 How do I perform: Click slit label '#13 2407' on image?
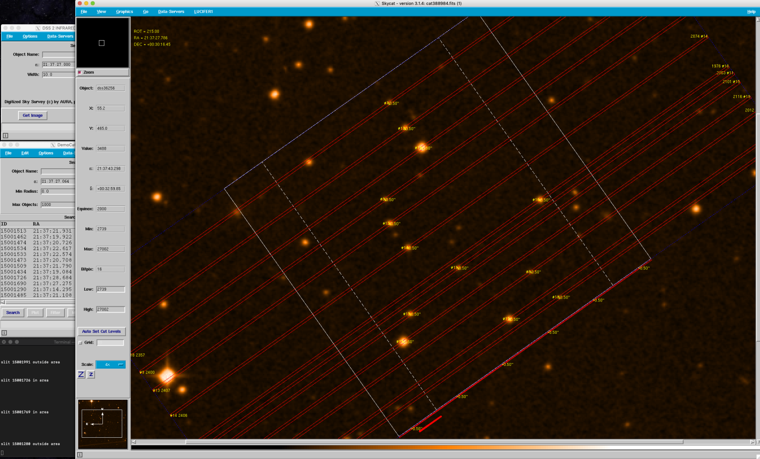click(x=161, y=391)
